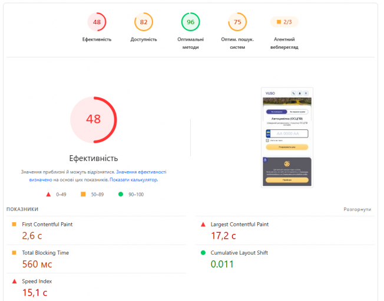This screenshot has height=301, width=384.
Task: Click the Largest Contentful Paint red triangle icon
Action: pos(203,224)
